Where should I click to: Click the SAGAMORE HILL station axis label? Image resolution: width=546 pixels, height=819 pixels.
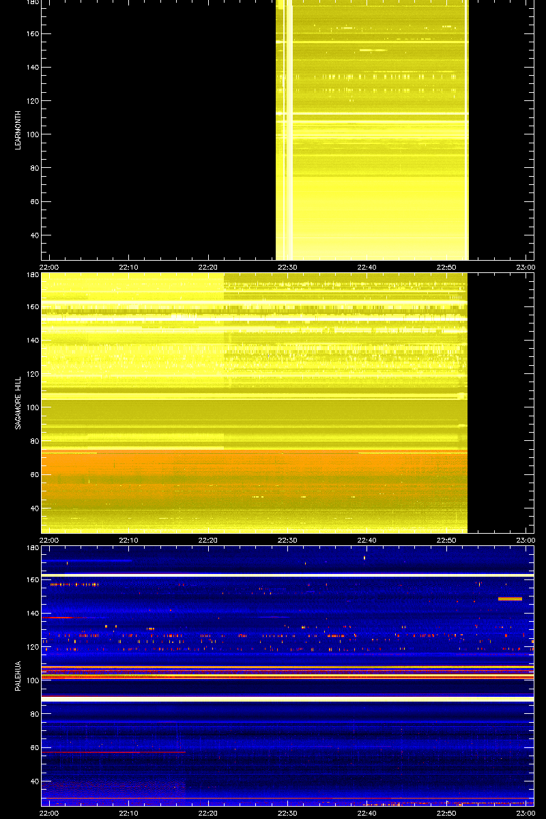pos(19,402)
